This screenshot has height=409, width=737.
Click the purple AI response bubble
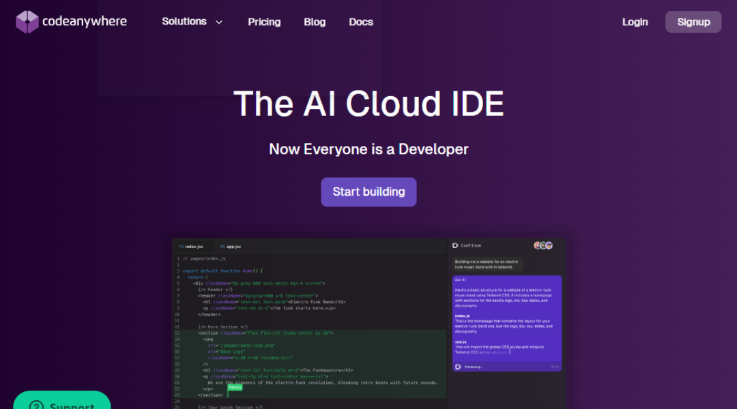pos(506,323)
